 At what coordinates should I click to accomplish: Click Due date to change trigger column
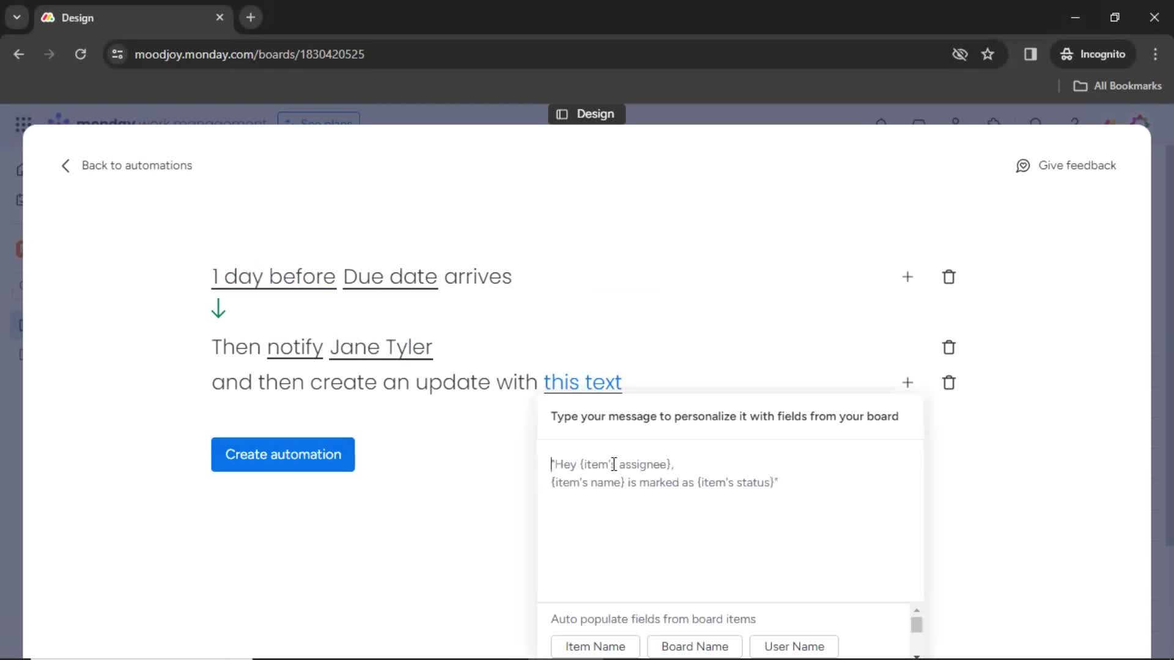391,276
